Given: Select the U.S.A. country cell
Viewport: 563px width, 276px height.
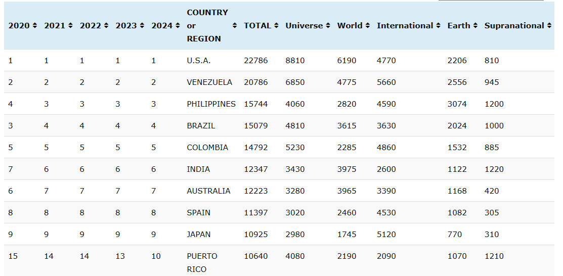Looking at the screenshot, I should 198,61.
